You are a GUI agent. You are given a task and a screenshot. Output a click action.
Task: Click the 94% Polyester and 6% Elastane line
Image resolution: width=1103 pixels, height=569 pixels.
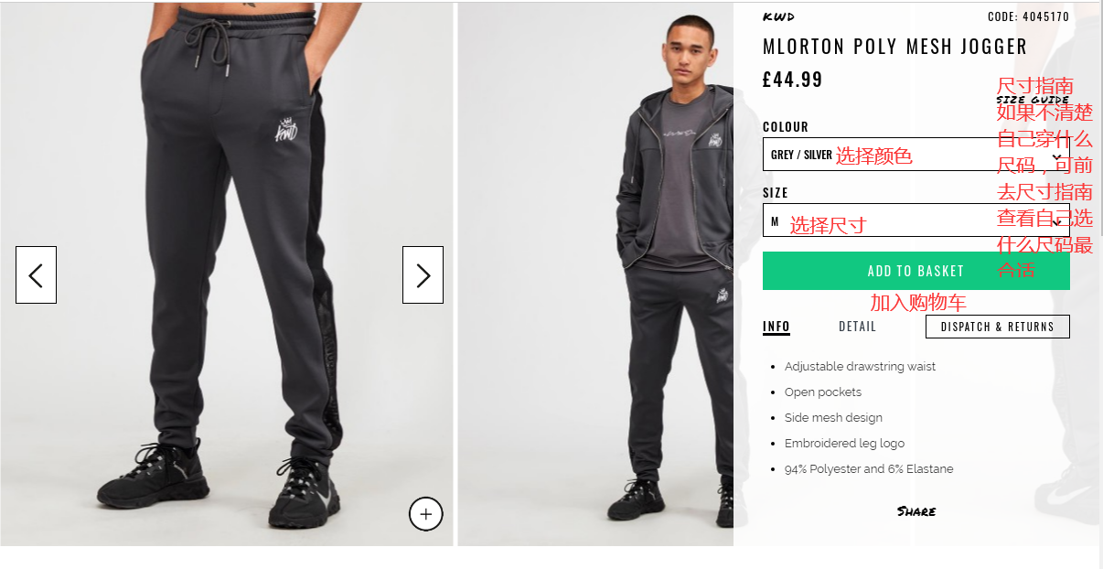tap(869, 469)
